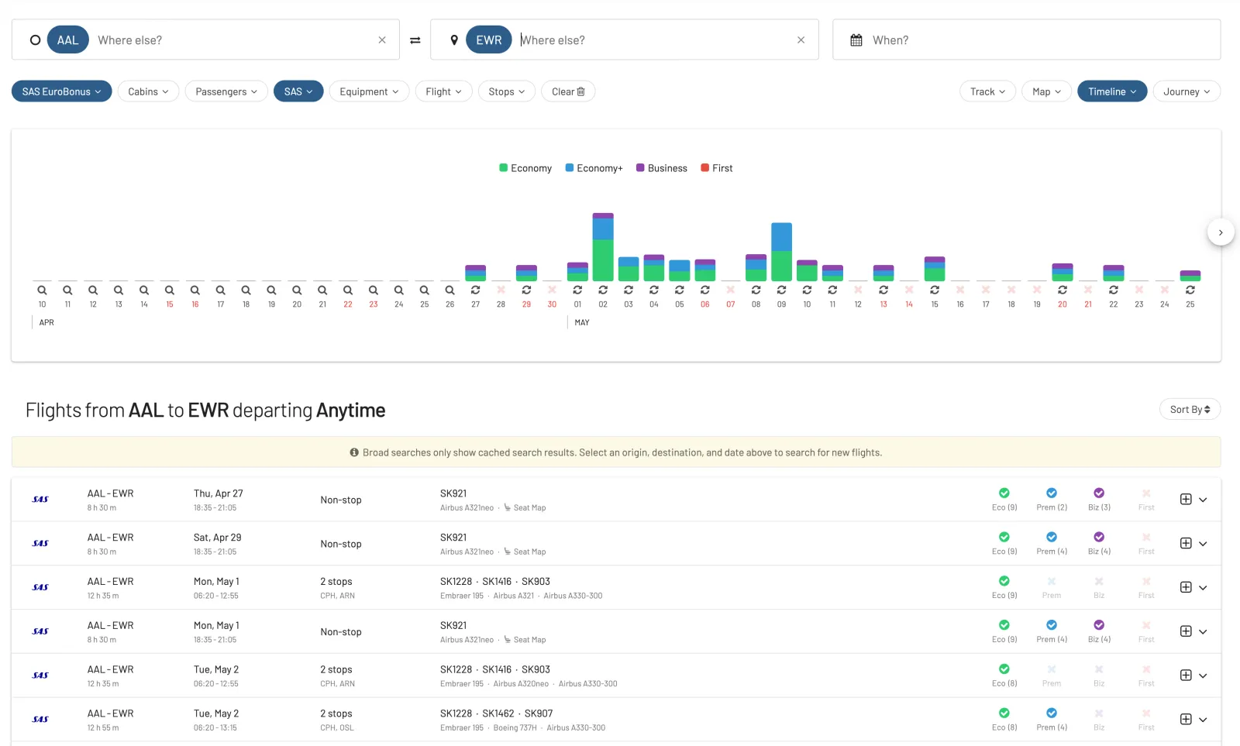Open Seat Map for Thu, Apr 27 SK921
Viewport: 1240px width, 746px height.
click(525, 508)
